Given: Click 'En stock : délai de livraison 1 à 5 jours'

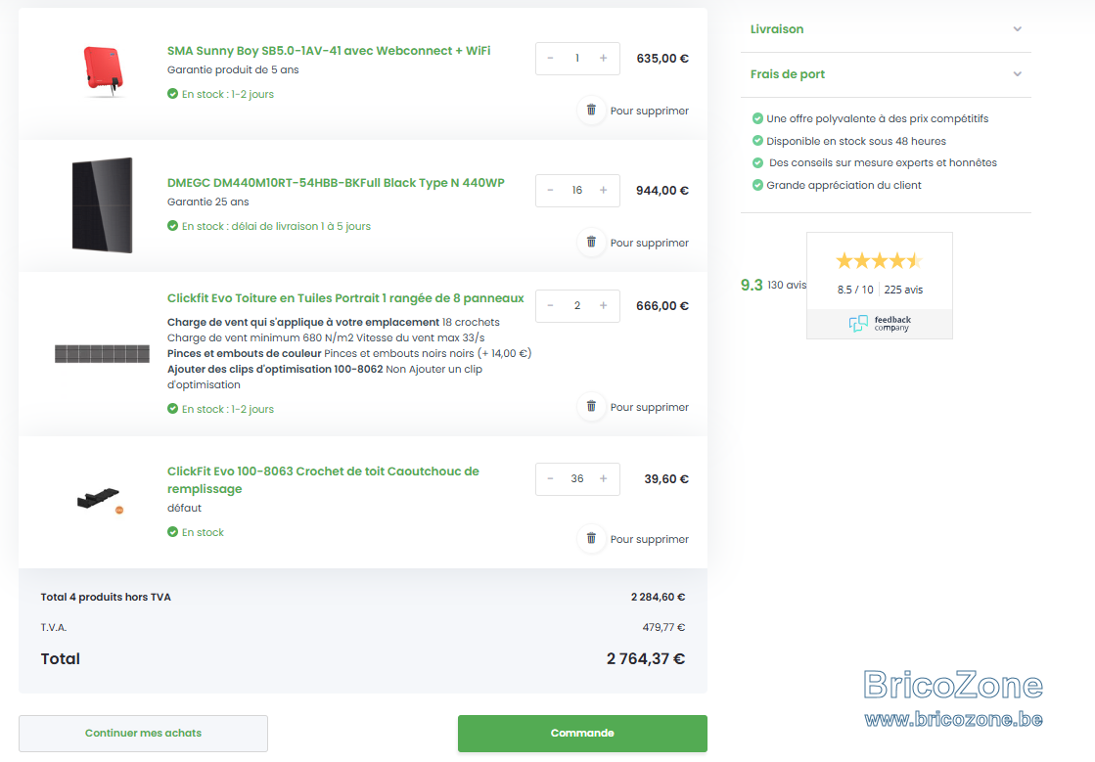Looking at the screenshot, I should [x=277, y=226].
